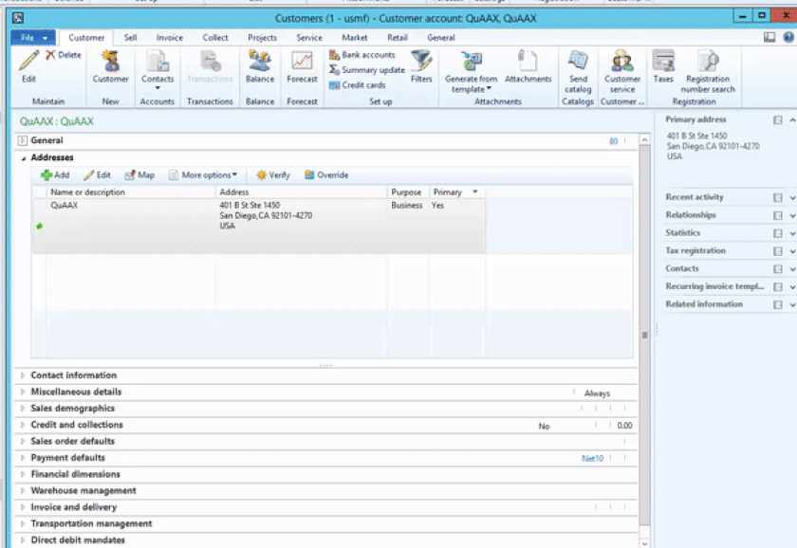797x548 pixels.
Task: Sort by Name or description column
Action: (x=131, y=192)
